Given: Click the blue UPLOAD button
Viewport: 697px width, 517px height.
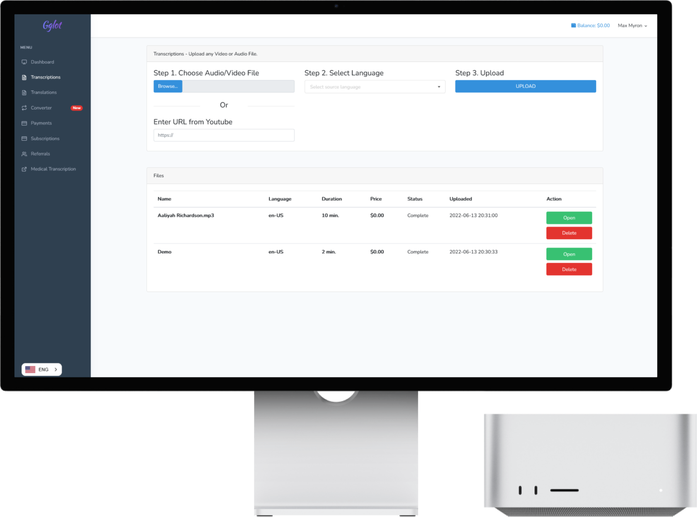Looking at the screenshot, I should pos(526,86).
